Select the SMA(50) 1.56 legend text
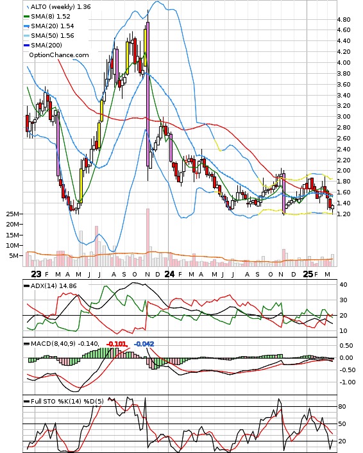 53,35
